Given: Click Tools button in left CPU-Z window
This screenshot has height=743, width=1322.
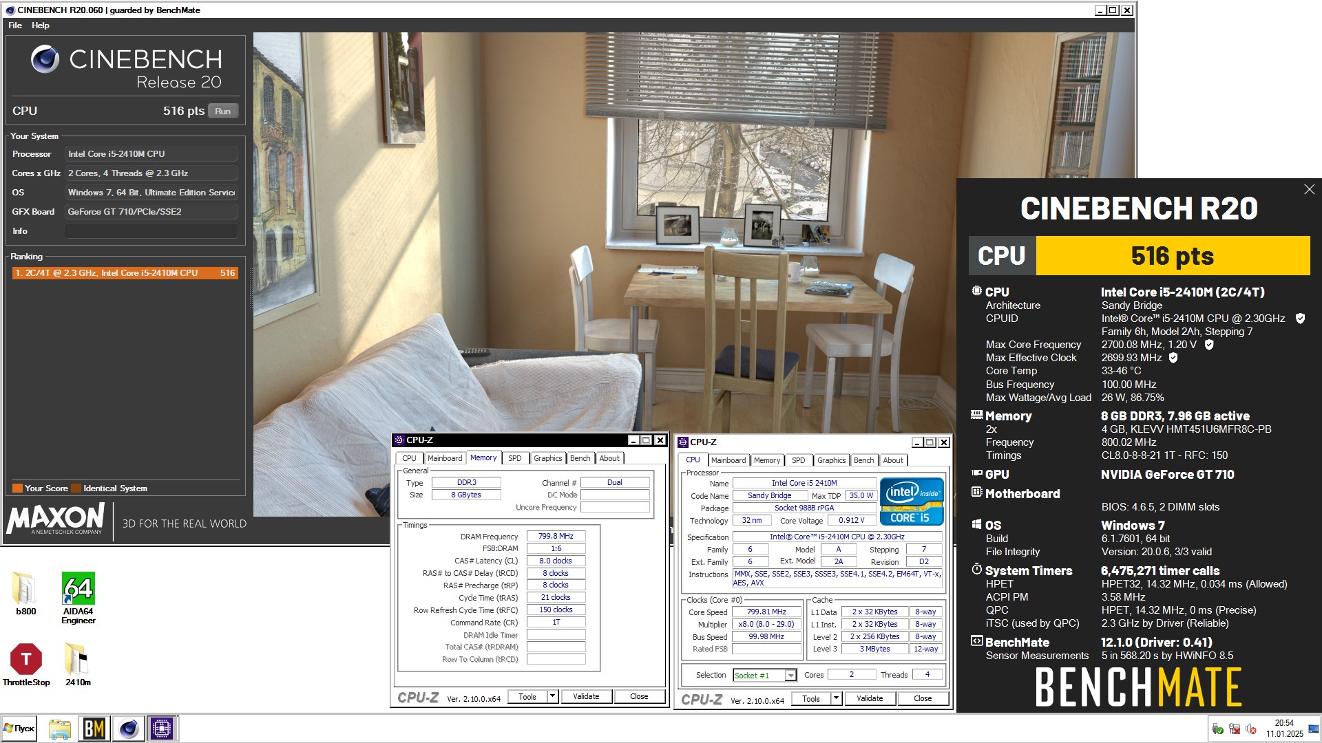Looking at the screenshot, I should (x=527, y=696).
